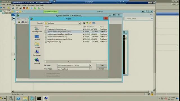Click the Start button on taskbar
Viewport: 180px width, 101px height.
pyautogui.click(x=3, y=98)
